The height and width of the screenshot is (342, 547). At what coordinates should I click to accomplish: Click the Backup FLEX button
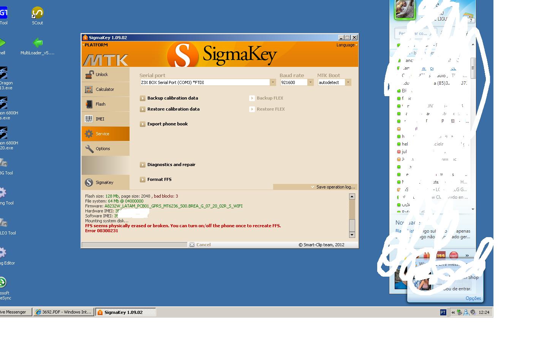[x=266, y=98]
